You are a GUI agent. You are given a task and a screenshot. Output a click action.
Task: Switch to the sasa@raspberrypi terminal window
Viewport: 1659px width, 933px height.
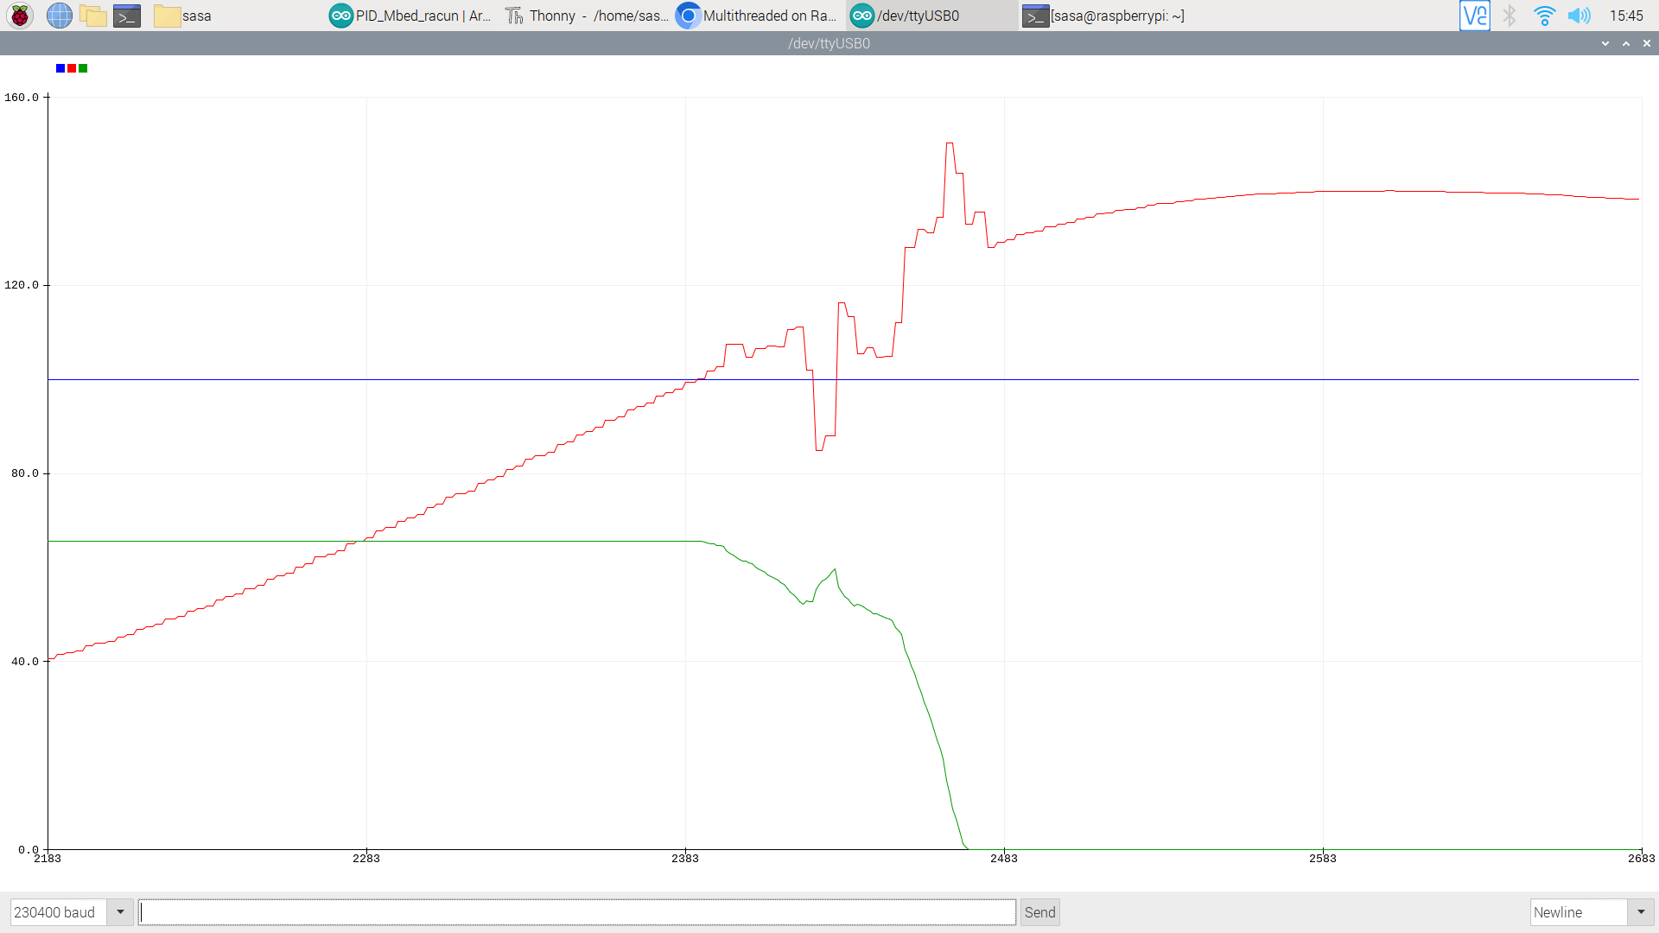point(1103,16)
